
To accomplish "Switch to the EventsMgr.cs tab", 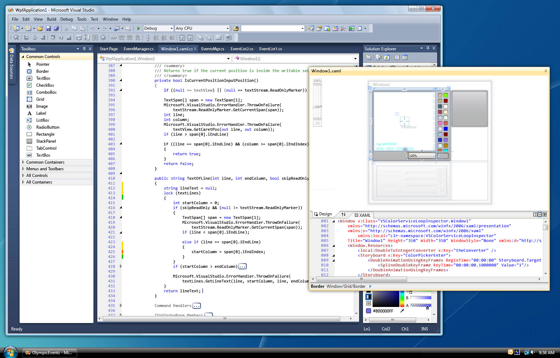I will coord(212,49).
